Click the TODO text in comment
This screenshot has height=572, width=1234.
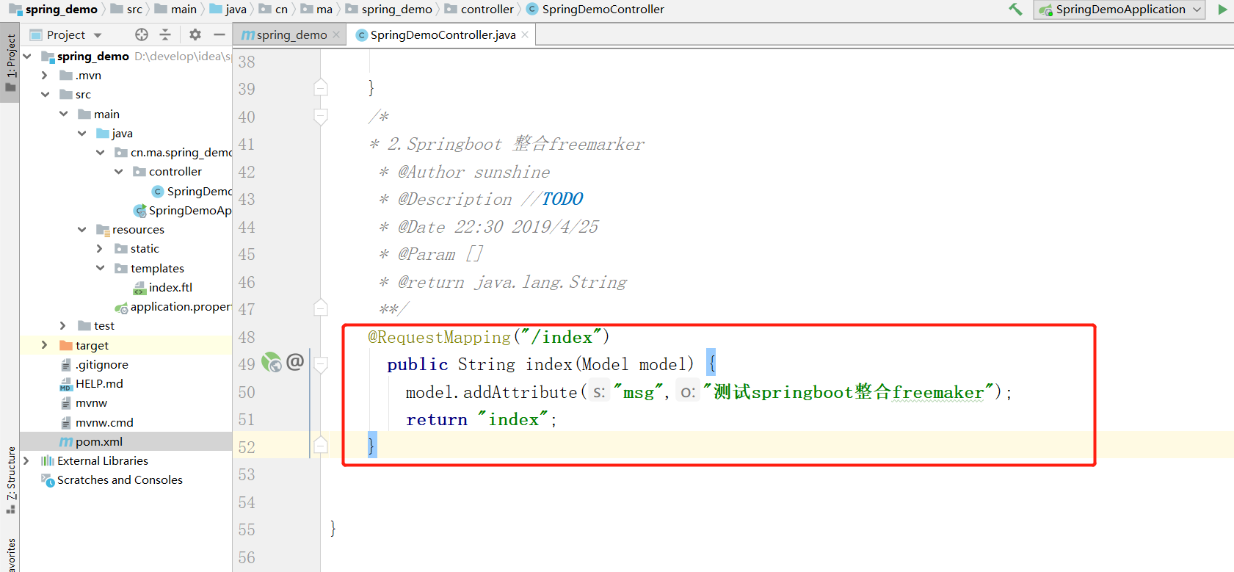point(562,199)
